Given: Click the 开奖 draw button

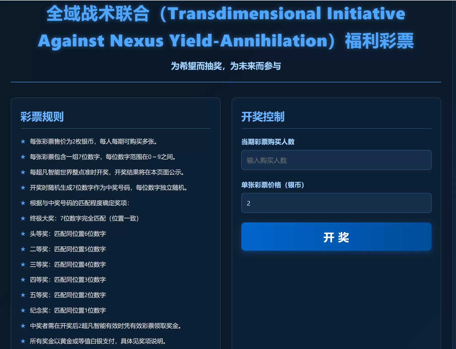Looking at the screenshot, I should pyautogui.click(x=336, y=237).
